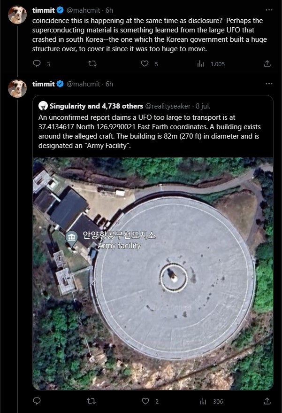Open the first tweet's 6h timestamp

(109, 10)
